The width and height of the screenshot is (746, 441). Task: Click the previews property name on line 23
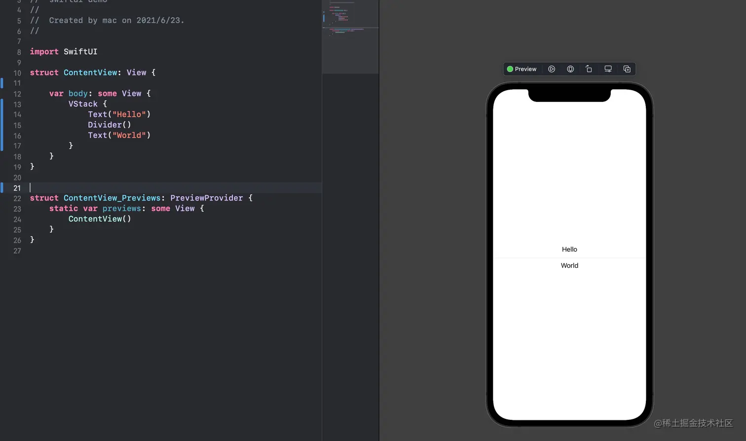click(x=122, y=208)
